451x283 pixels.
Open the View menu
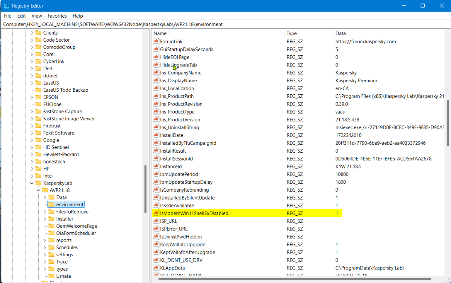37,16
